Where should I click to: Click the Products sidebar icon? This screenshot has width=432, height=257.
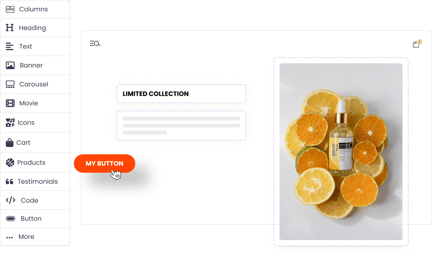pos(10,162)
